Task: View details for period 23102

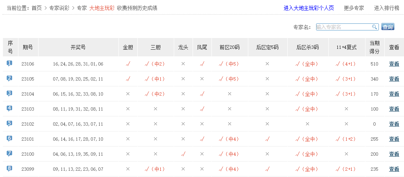Action: tap(394, 124)
